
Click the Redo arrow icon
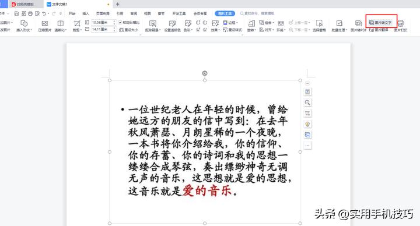(54, 13)
